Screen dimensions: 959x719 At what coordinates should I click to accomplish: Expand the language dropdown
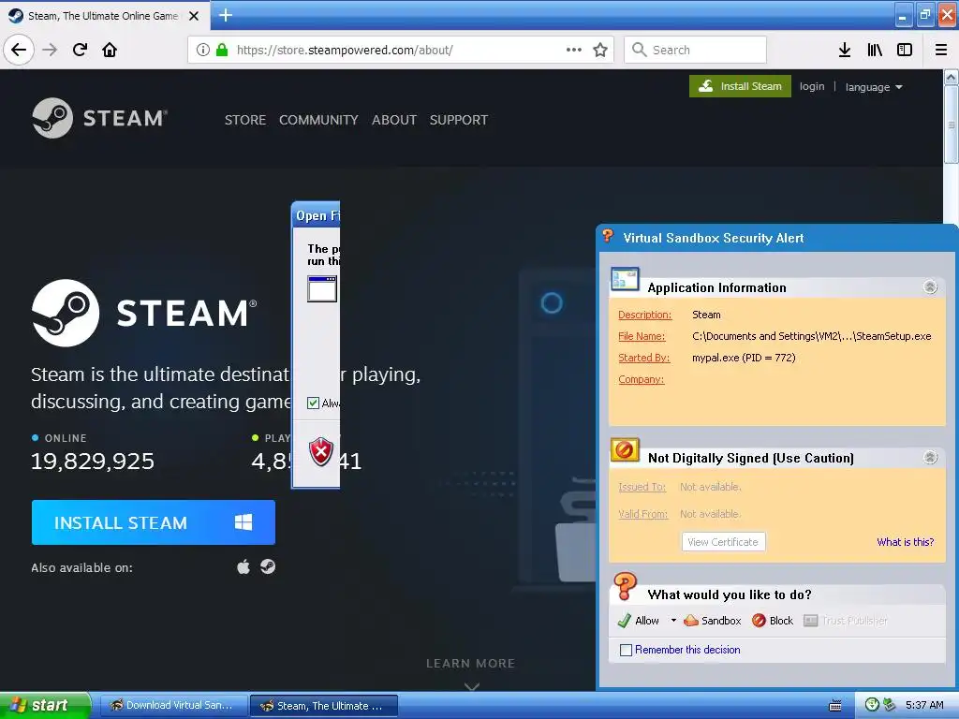click(x=874, y=87)
